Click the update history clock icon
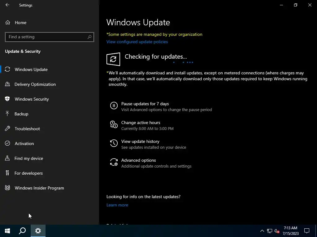Screen dimensions: 317x237 click(114, 143)
